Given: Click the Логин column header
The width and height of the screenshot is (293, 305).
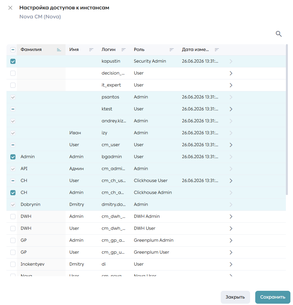Looking at the screenshot, I should (x=108, y=50).
